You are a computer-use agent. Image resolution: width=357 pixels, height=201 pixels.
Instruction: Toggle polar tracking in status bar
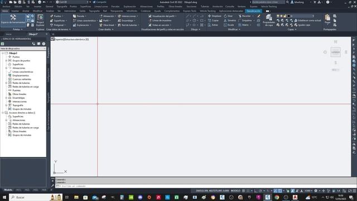pos(260,191)
